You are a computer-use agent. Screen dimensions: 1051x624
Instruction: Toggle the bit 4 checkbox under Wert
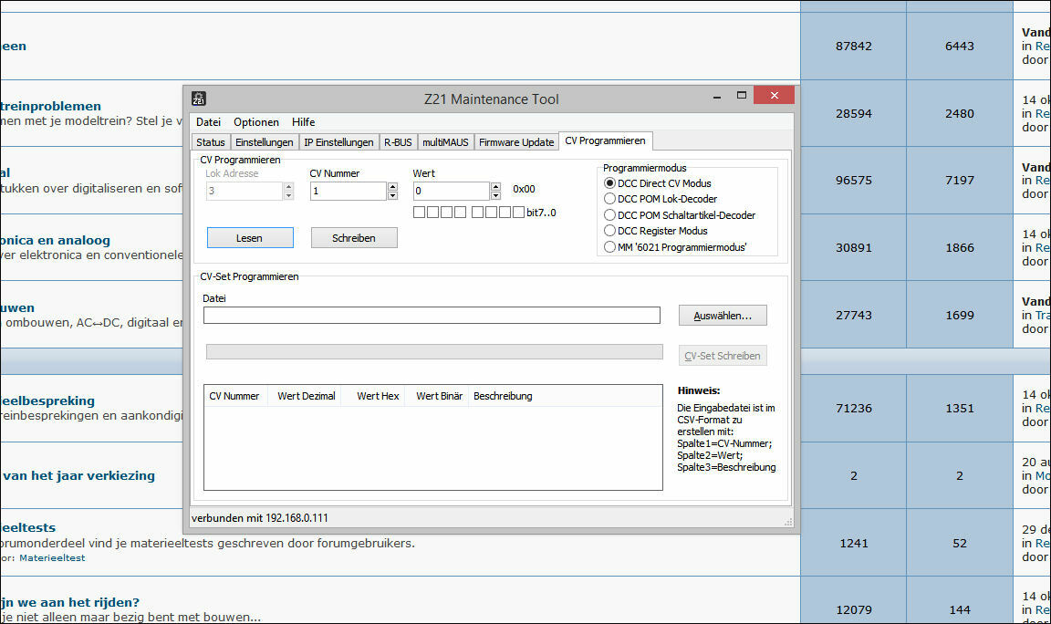tap(460, 213)
